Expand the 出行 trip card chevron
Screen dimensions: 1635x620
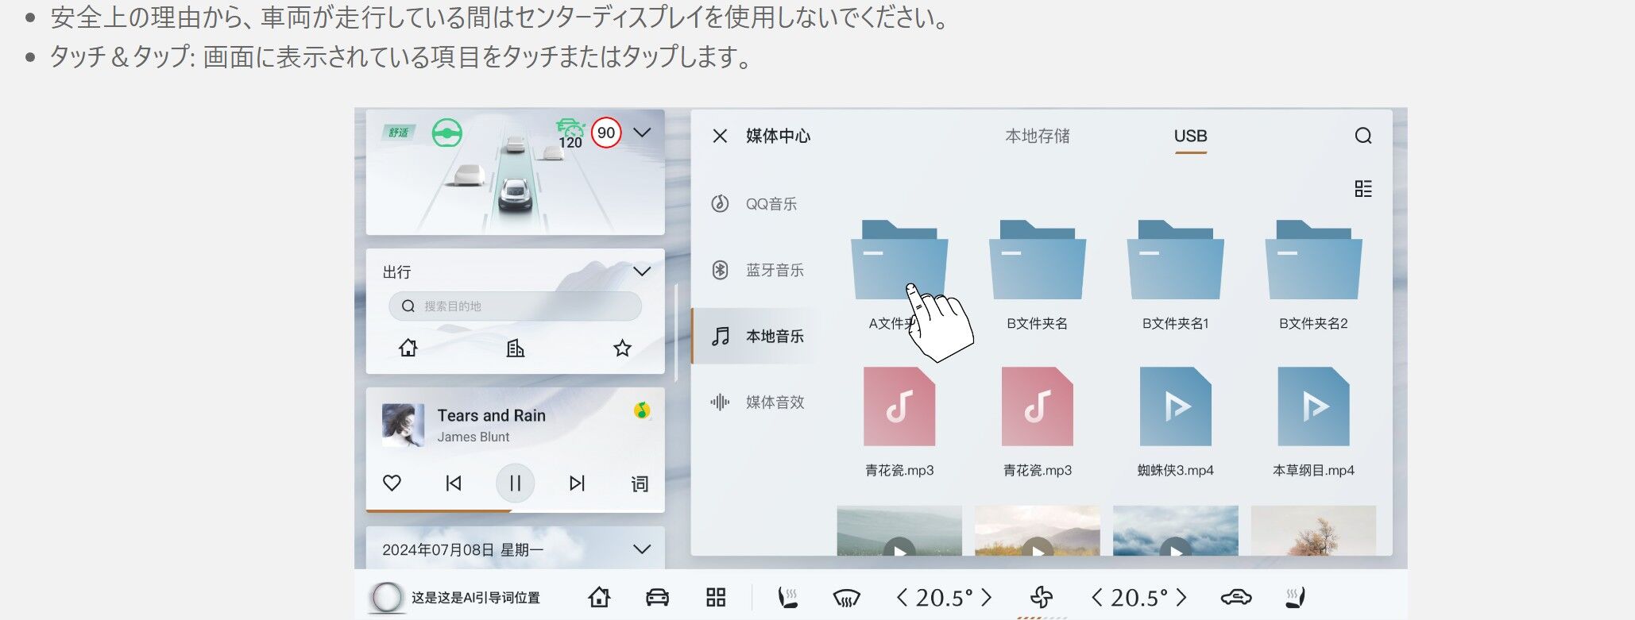pyautogui.click(x=642, y=271)
